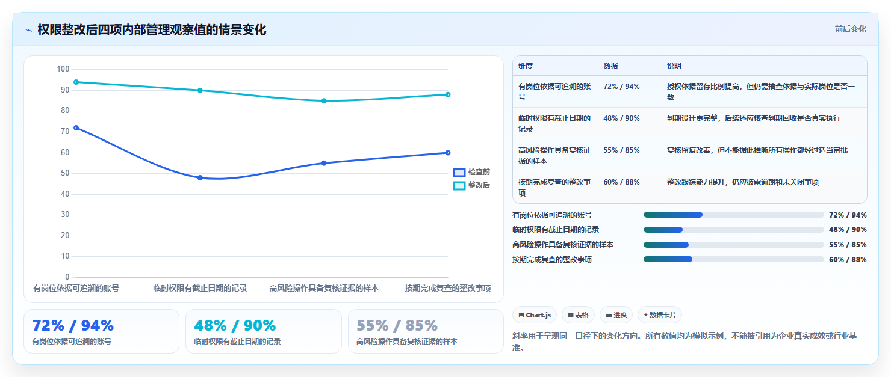
Task: Click the table dimension cell 临时权限有截止日期的记录
Action: click(x=554, y=123)
